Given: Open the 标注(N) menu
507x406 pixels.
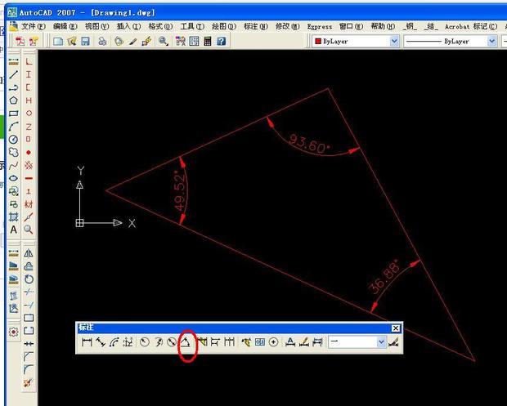Looking at the screenshot, I should (256, 26).
